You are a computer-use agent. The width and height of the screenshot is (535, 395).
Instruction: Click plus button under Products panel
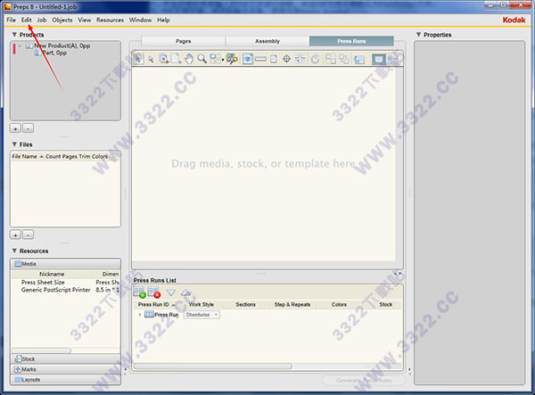click(15, 128)
